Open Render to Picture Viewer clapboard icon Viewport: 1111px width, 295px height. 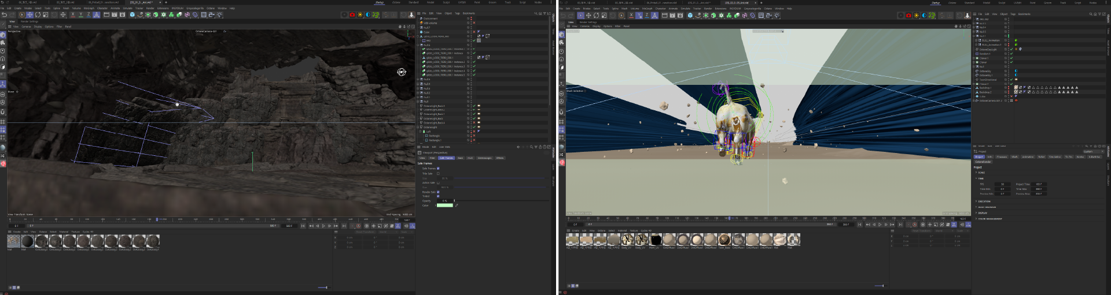tap(115, 14)
